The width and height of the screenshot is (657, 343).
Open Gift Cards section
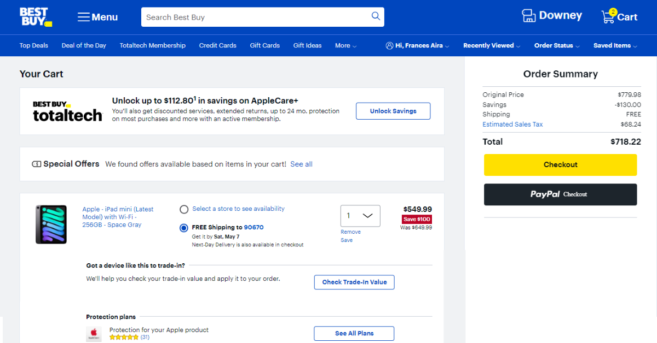point(264,45)
